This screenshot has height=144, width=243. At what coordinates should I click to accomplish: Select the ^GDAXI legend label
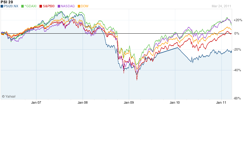tap(30, 6)
